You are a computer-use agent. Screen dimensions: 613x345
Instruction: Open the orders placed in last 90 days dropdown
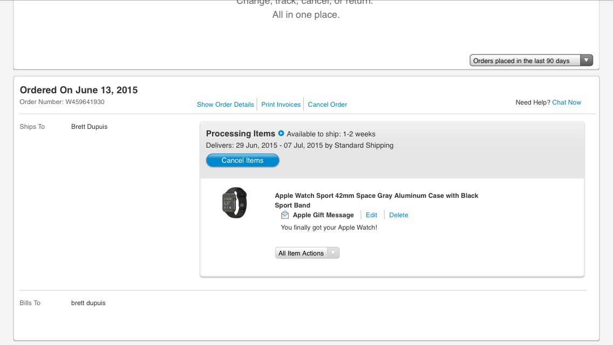531,60
